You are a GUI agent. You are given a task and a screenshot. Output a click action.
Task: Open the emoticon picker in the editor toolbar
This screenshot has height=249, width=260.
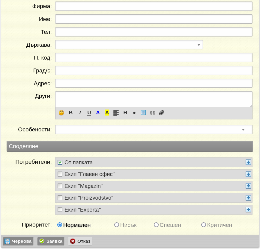(61, 113)
